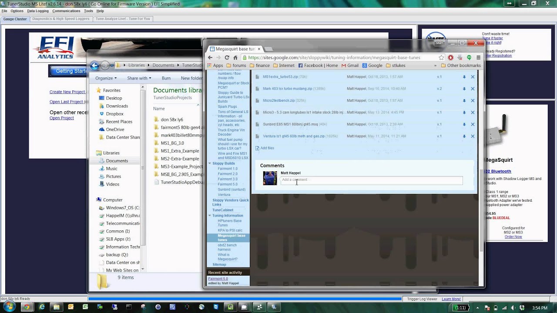Image resolution: width=557 pixels, height=313 pixels.
Task: Bookmark this page with the star icon
Action: (x=442, y=57)
